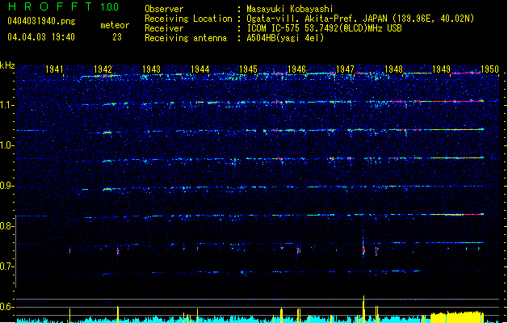
Task: Select the file name 0404031940.png
Action: click(41, 21)
